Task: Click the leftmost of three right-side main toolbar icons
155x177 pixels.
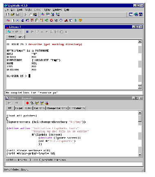Action: click(x=131, y=14)
